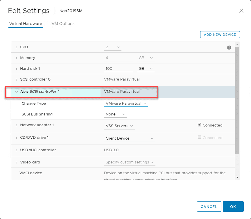Screen dimensions: 251x219
Task: Open Change Type VMware Paravirtual dropdown
Action: 126,104
